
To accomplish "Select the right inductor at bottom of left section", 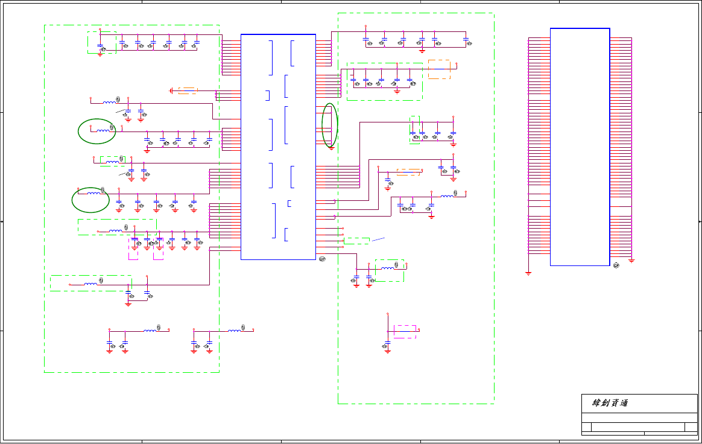I will [235, 331].
